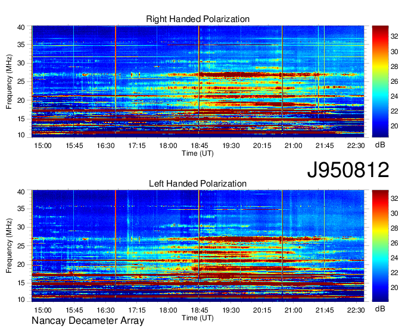
Task: Click the 35 MHz tick label of bottom plot
Action: pyautogui.click(x=21, y=209)
